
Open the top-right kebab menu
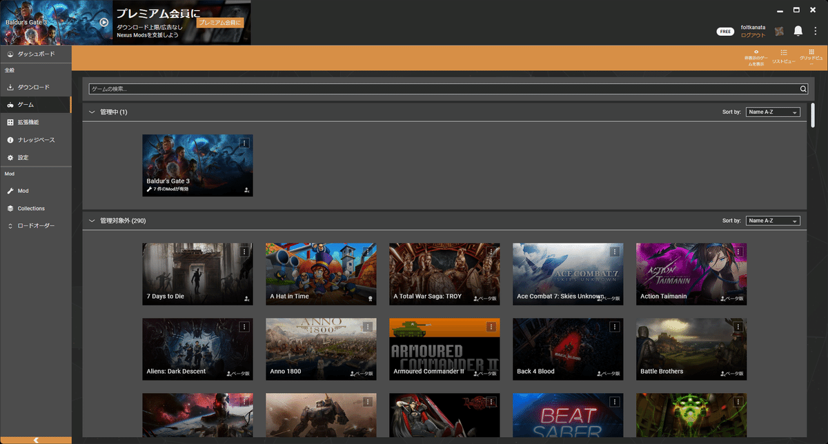(x=815, y=31)
